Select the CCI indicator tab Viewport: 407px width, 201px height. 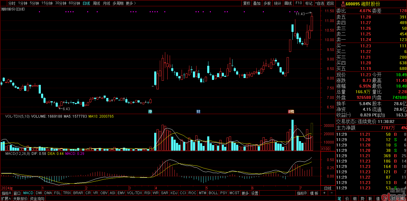point(183,193)
